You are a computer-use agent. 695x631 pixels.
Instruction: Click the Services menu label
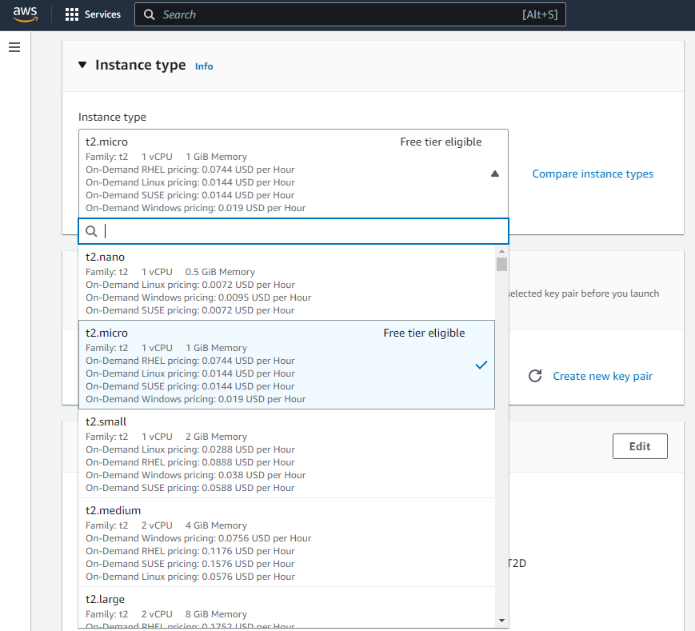click(x=102, y=14)
